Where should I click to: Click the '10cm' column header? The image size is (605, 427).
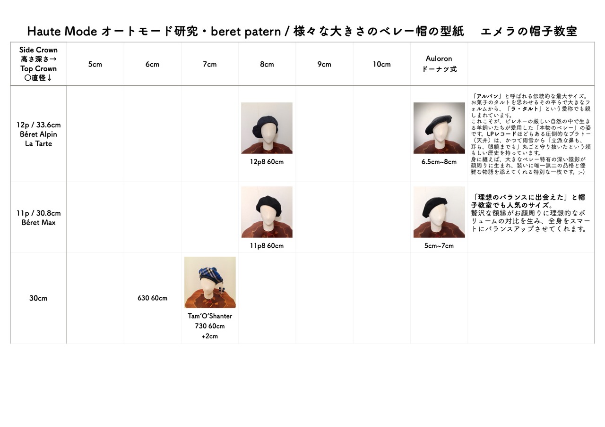[381, 64]
